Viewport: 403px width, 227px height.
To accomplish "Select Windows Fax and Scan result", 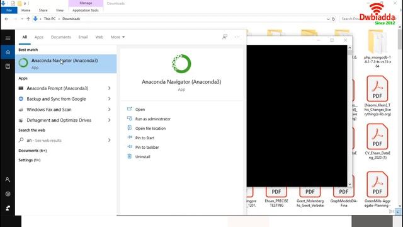I will [49, 110].
